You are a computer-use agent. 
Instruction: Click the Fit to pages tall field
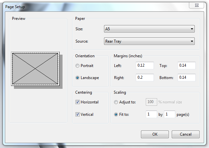169,114
